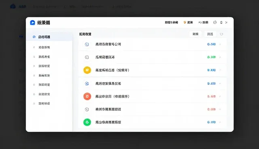Close the dialog with the X button
The width and height of the screenshot is (259, 149).
click(x=227, y=22)
